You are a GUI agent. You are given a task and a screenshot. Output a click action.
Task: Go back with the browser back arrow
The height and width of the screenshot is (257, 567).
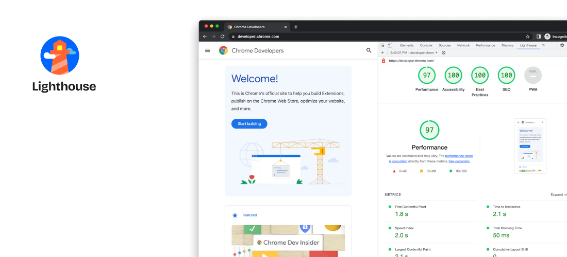pyautogui.click(x=205, y=36)
